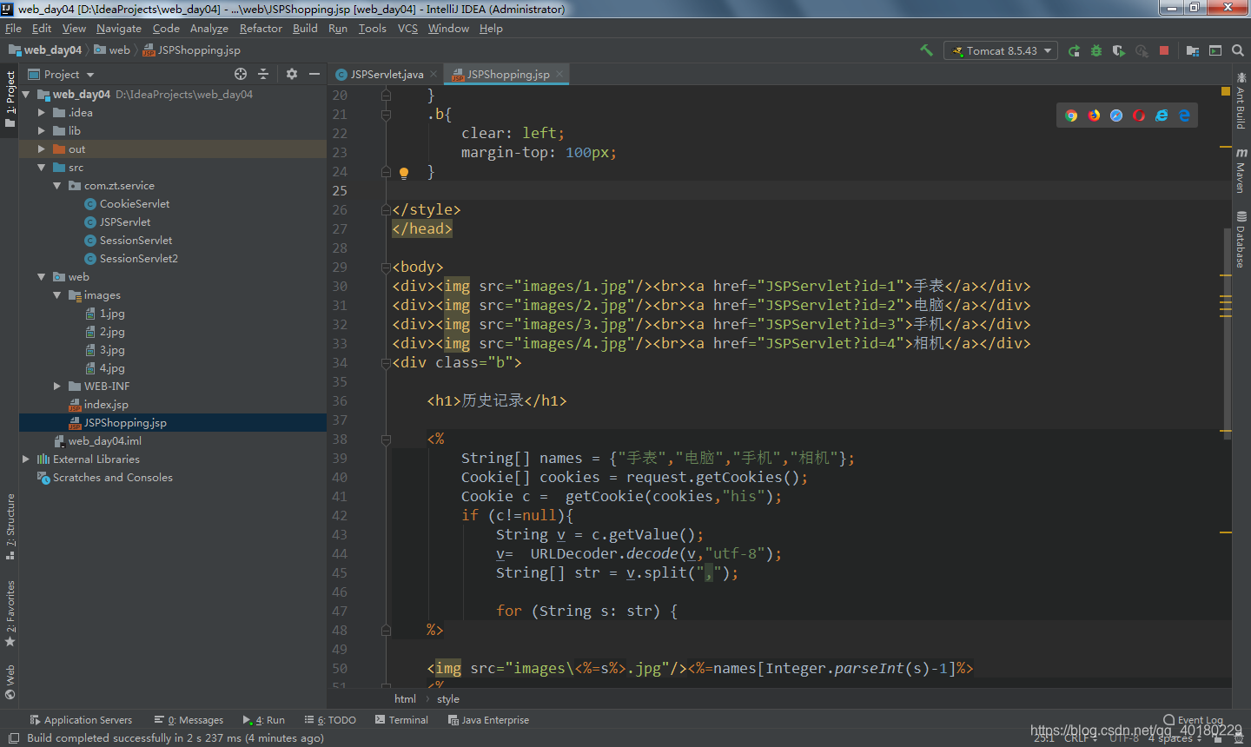The image size is (1251, 747).
Task: Expand External Libraries node
Action: [25, 459]
